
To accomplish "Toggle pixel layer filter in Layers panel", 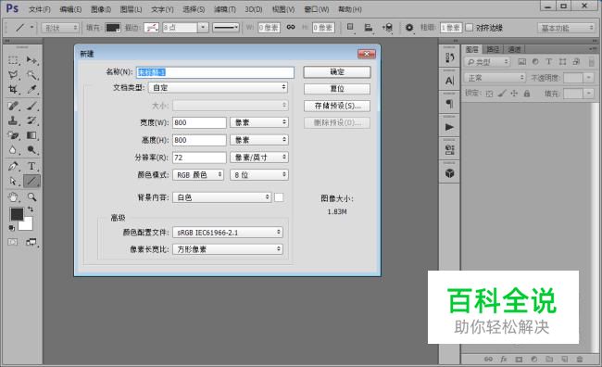I will pyautogui.click(x=521, y=62).
